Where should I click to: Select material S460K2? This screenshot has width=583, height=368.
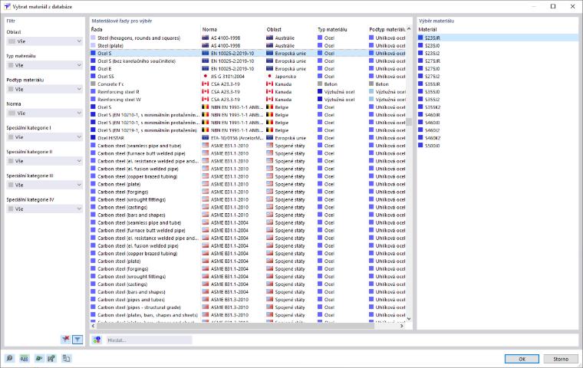tap(498, 138)
